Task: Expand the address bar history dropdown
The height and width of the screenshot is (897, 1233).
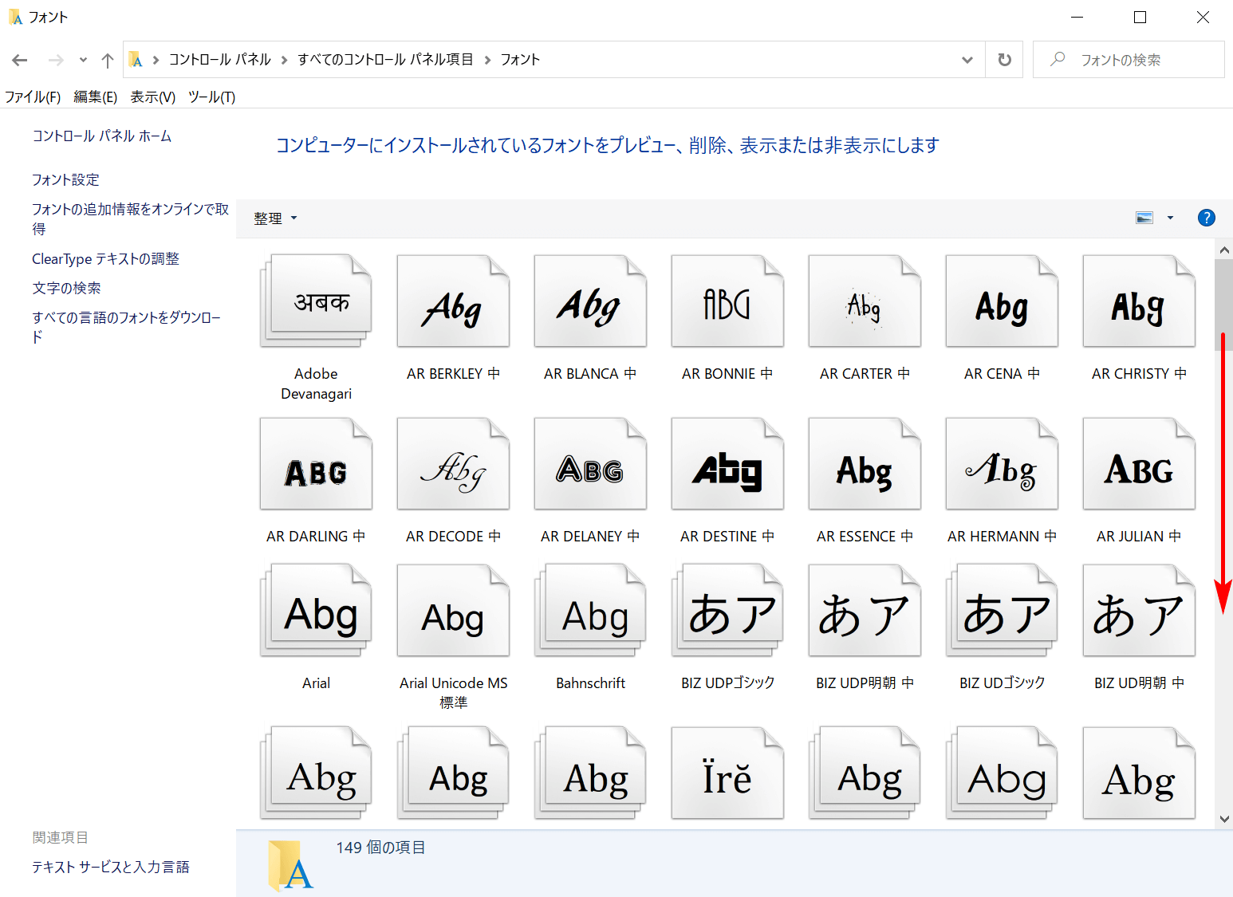Action: pyautogui.click(x=967, y=60)
